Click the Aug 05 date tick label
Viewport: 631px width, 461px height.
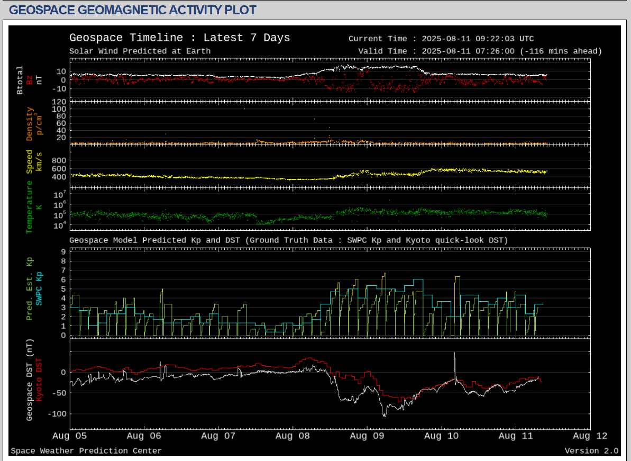coord(71,436)
